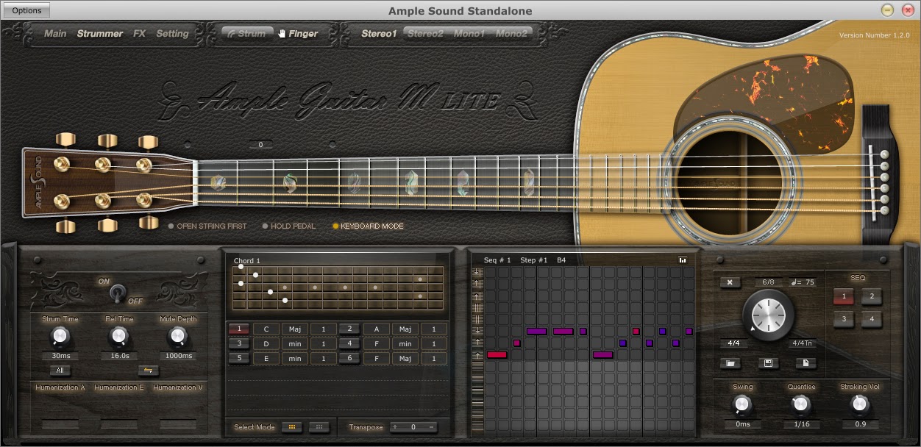Click the save sequence floppy icon
Image resolution: width=921 pixels, height=447 pixels.
769,363
